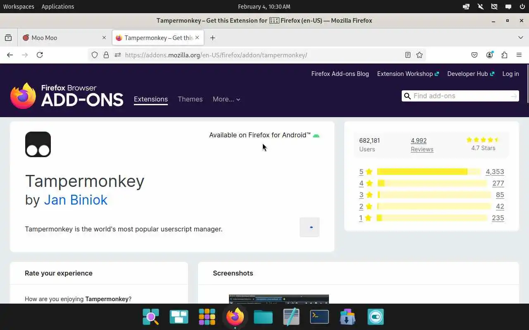Go forward with the browser forward arrow
Screen dimensions: 529x330
pyautogui.click(x=25, y=55)
